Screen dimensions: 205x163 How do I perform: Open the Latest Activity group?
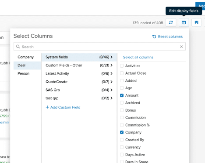(79, 73)
